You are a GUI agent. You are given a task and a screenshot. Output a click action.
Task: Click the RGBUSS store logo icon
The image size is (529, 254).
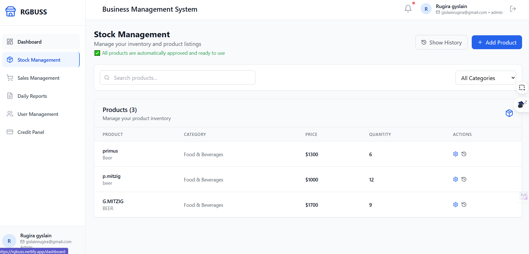coord(11,12)
